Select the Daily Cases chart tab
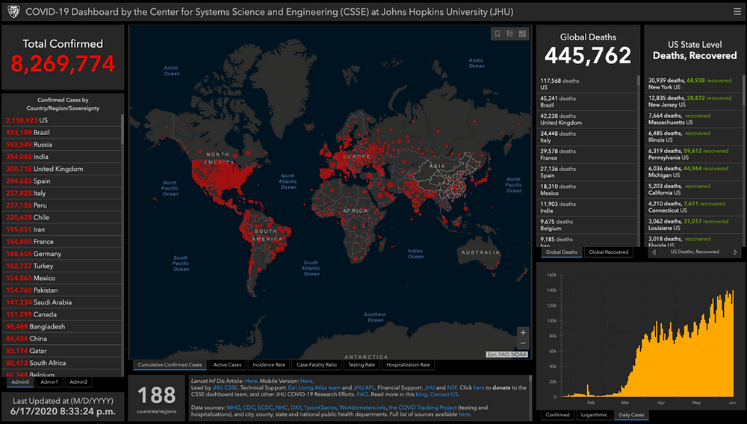 click(631, 415)
